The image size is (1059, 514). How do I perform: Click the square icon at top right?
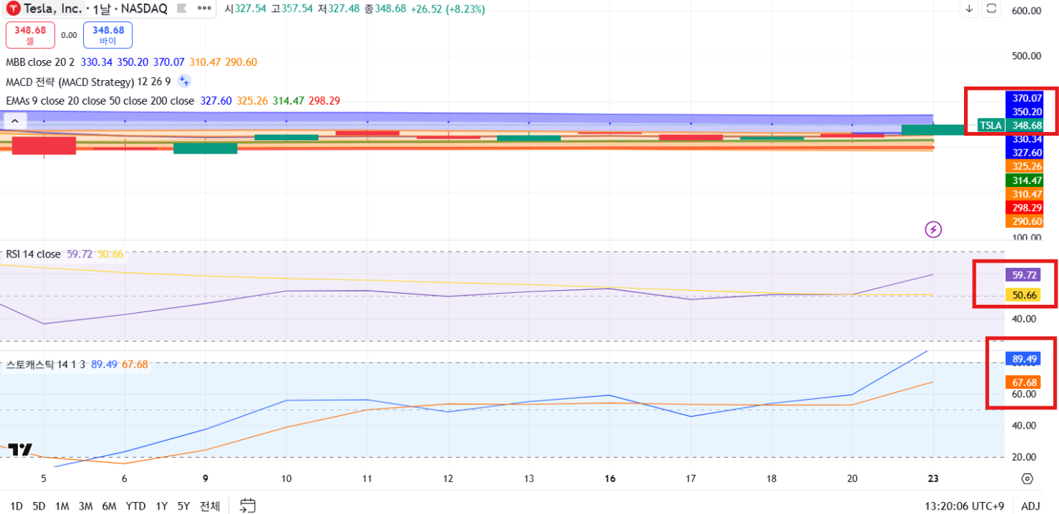pos(991,9)
